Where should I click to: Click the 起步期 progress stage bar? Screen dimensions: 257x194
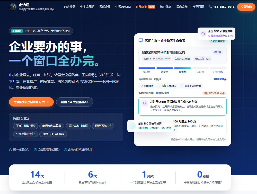[x=165, y=68]
